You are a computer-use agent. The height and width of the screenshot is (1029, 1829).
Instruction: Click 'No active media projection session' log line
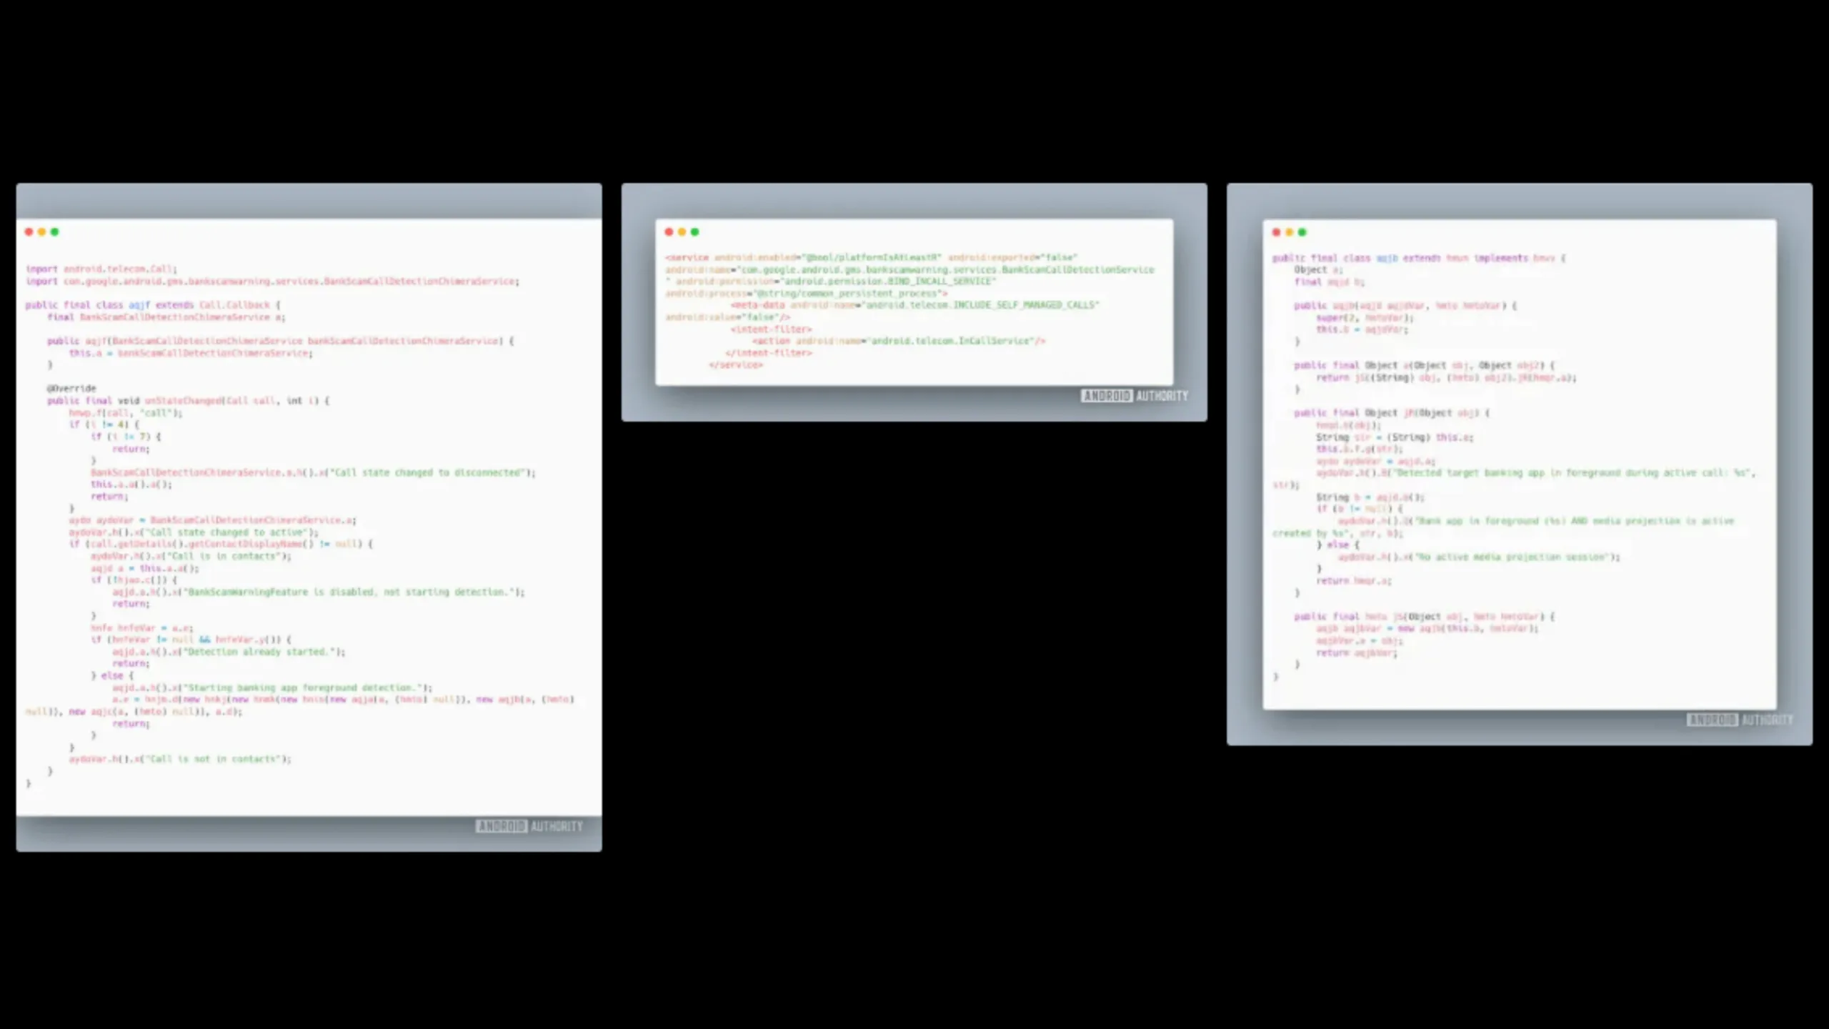click(1480, 557)
